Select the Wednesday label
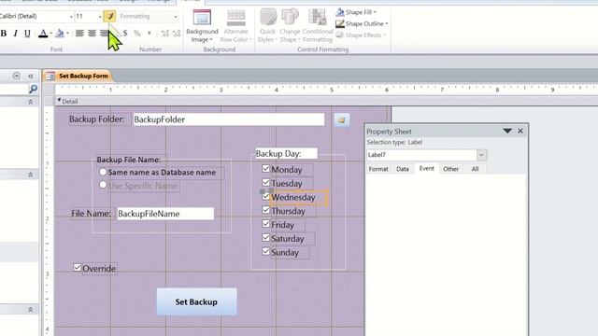Viewport: 598px width, 336px height. [299, 198]
